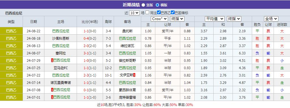Open the recent matches count dropdown showing 10
Image resolution: width=290 pixels, height=108 pixels.
(134, 13)
